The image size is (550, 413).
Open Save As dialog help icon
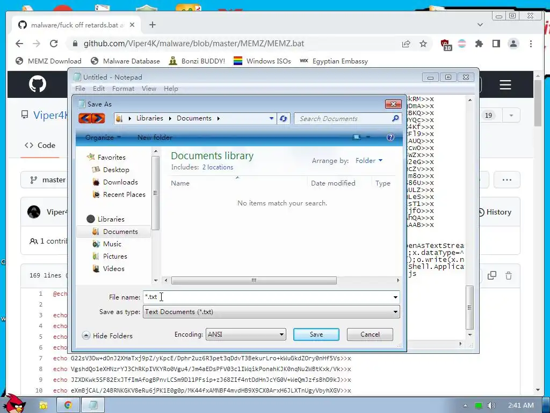pos(390,137)
